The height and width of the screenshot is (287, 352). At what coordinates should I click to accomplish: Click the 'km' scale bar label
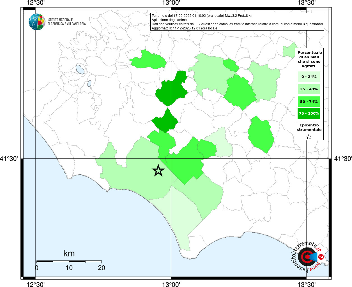(x=69, y=253)
